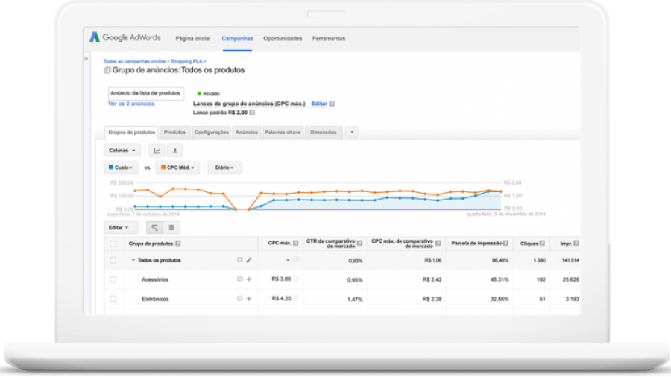The height and width of the screenshot is (377, 671).
Task: Toggle the chart view icon
Action: point(157,151)
